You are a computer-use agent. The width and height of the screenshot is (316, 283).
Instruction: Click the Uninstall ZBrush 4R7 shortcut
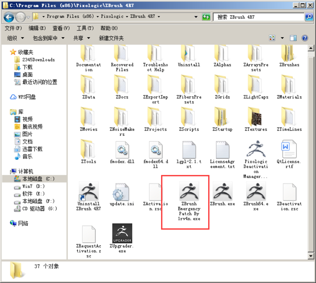tap(88, 192)
